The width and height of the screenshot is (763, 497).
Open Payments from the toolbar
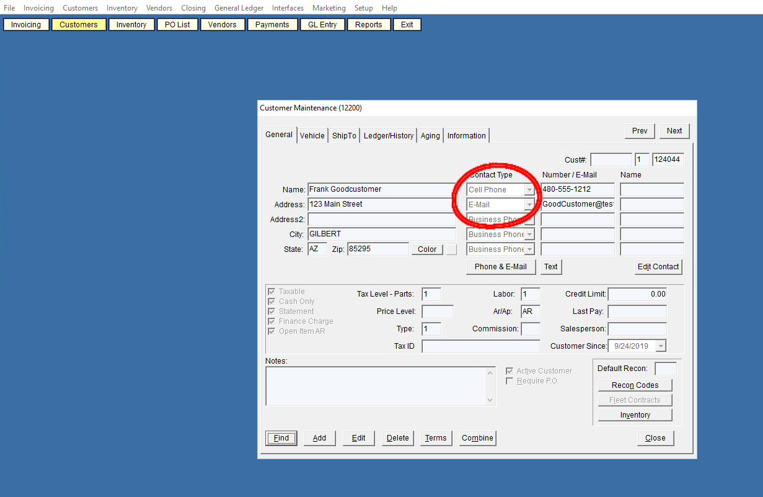pos(272,25)
